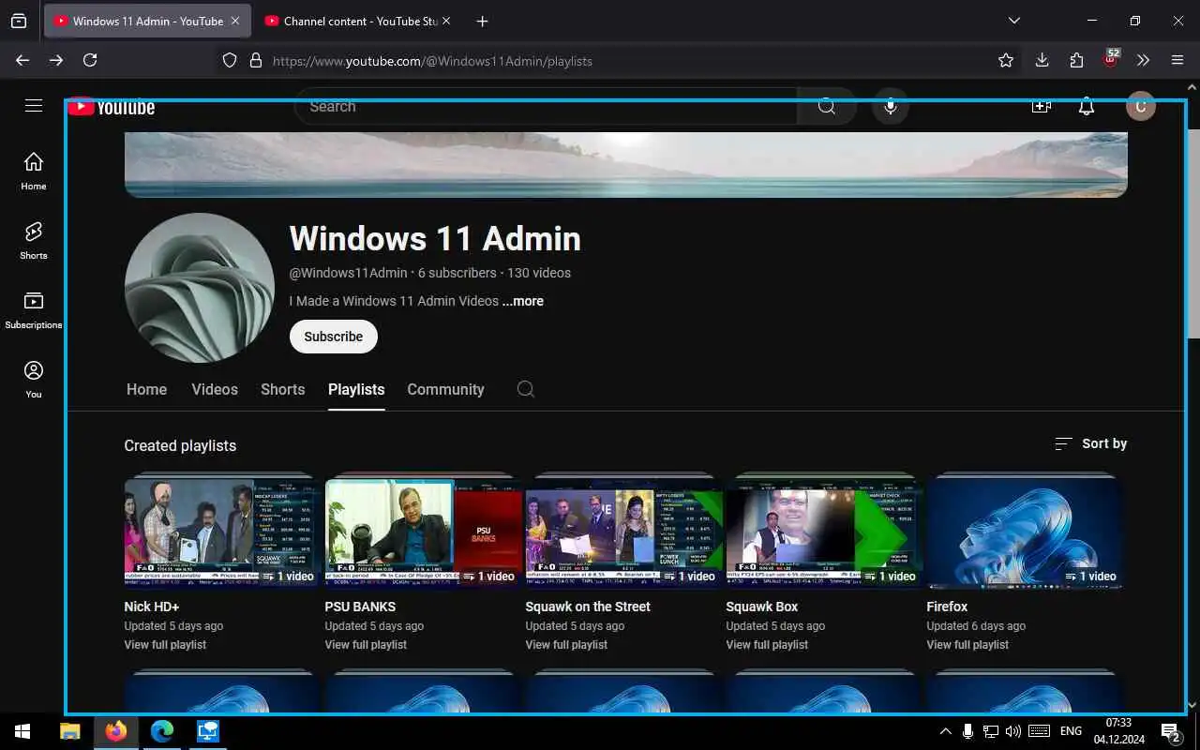Open the Squawk on the Street thumbnail
The image size is (1200, 750).
(623, 532)
